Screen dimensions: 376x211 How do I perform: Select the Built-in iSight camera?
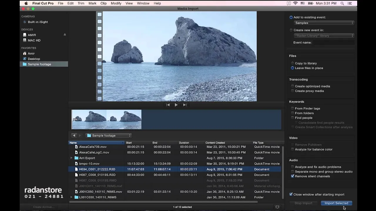38,22
